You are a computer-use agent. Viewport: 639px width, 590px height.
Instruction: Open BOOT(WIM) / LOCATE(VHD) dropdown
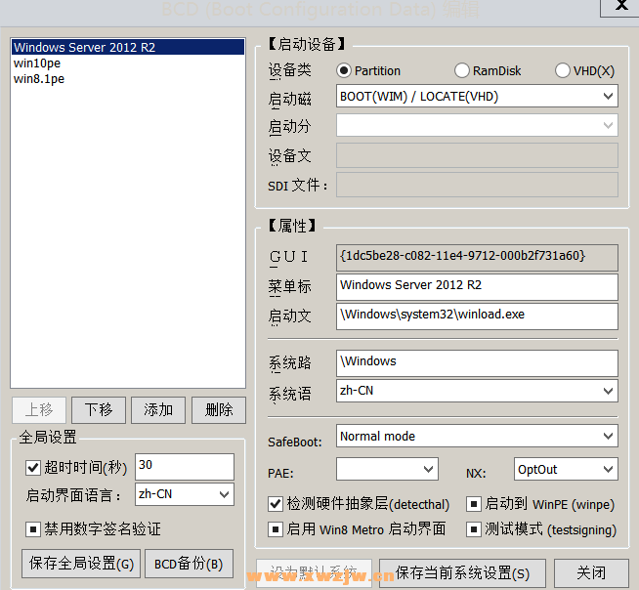(x=477, y=96)
